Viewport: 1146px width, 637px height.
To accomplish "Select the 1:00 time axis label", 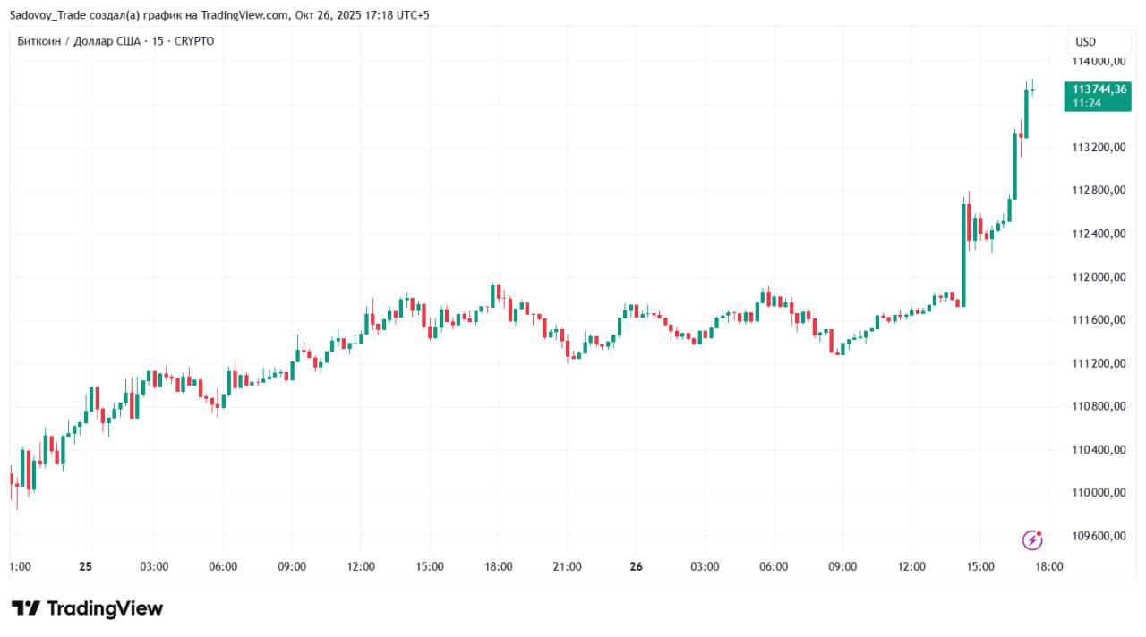I will pos(20,566).
